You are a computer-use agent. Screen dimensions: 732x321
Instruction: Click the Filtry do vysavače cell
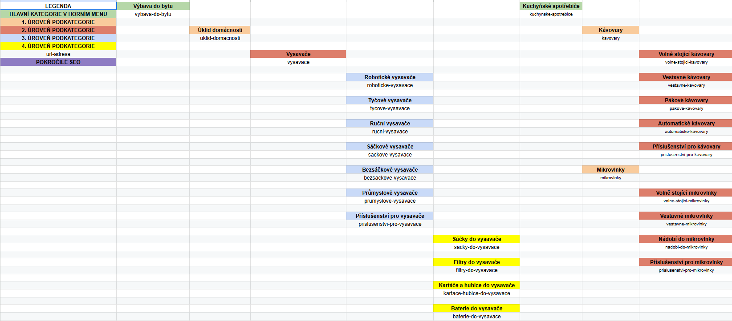(x=476, y=262)
